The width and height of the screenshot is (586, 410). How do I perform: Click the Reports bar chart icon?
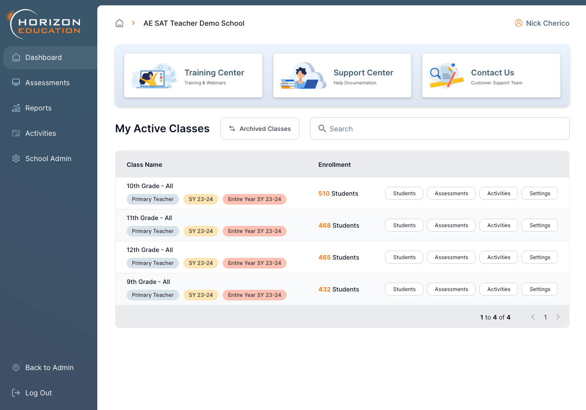[16, 108]
